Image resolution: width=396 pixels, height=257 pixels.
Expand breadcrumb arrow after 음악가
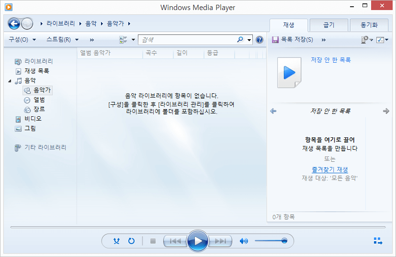[129, 24]
